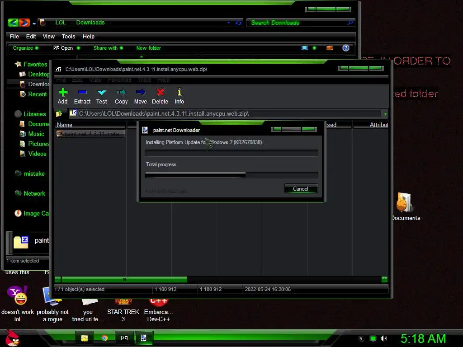Click the network monitor tray icon
The height and width of the screenshot is (347, 463).
tap(373, 338)
